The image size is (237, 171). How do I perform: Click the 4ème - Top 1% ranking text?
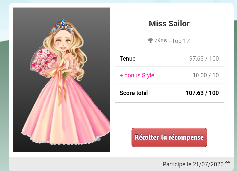(x=172, y=41)
